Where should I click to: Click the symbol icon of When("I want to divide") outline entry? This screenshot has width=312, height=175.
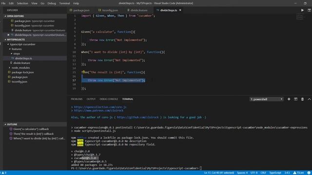[11, 139]
